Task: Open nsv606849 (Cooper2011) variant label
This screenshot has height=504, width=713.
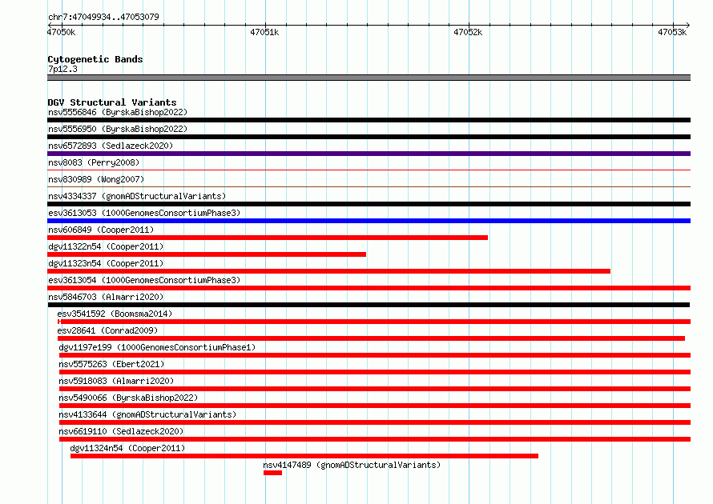Action: tap(101, 230)
